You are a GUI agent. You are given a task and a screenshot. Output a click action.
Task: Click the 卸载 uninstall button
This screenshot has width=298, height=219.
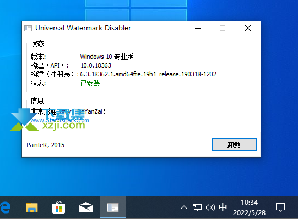click(234, 145)
